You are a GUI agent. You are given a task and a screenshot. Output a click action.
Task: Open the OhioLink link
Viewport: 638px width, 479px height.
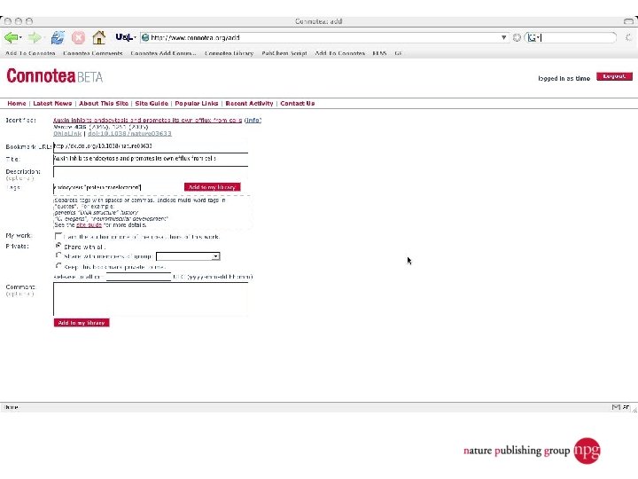[x=67, y=134]
